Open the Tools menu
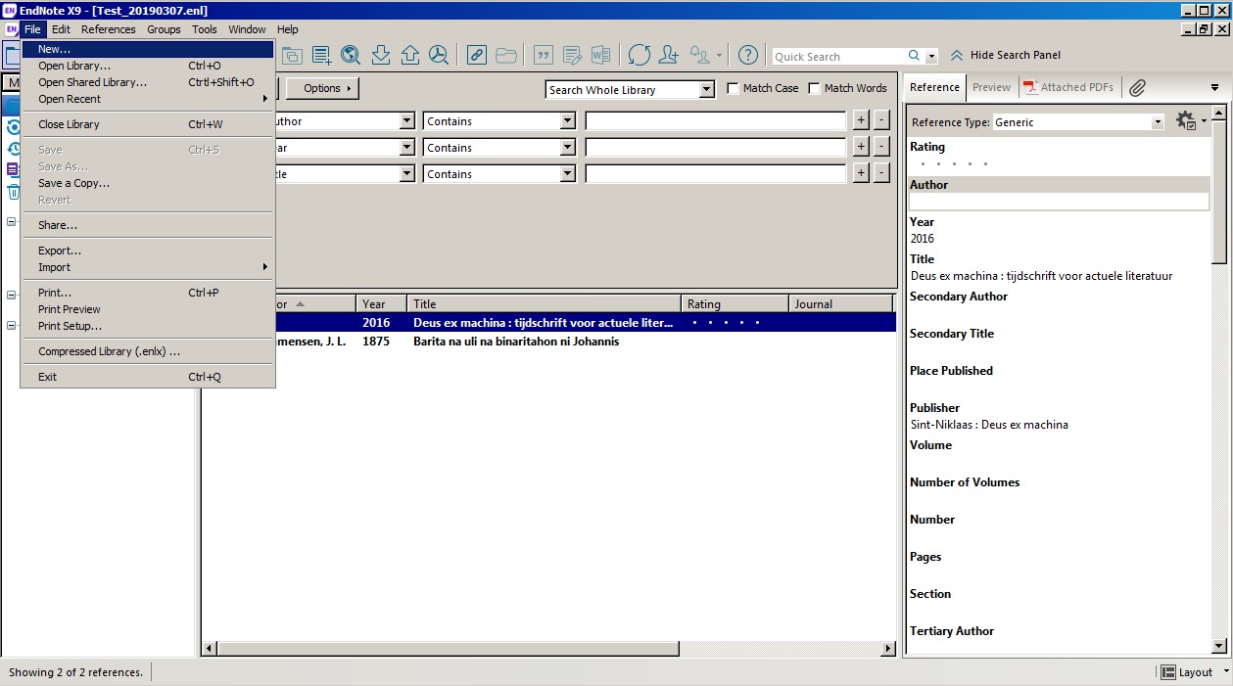Image resolution: width=1233 pixels, height=686 pixels. point(205,29)
